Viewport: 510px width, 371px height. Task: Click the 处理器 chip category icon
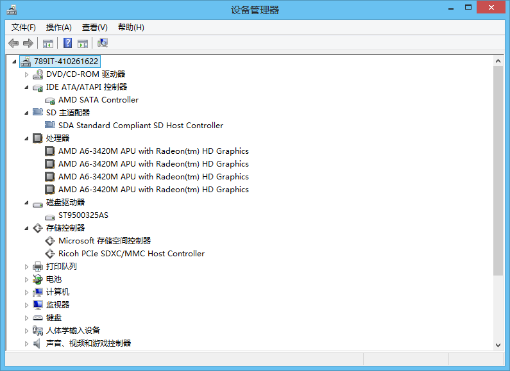coord(38,138)
